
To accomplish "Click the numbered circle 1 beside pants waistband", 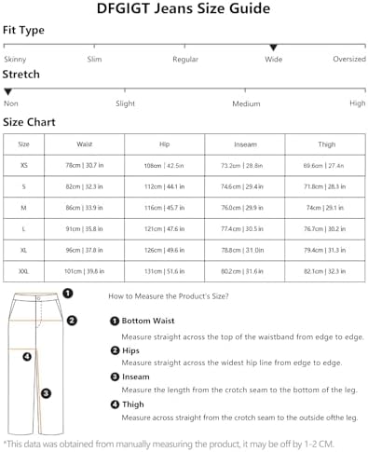I will (68, 293).
